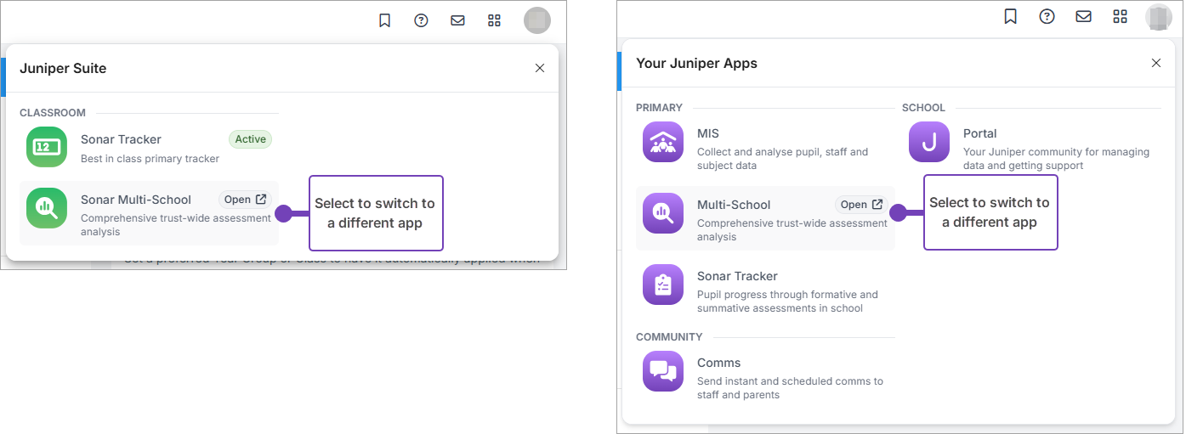Open help icon above Your Juniper Apps panel
Image resolution: width=1186 pixels, height=434 pixels.
pos(1047,16)
